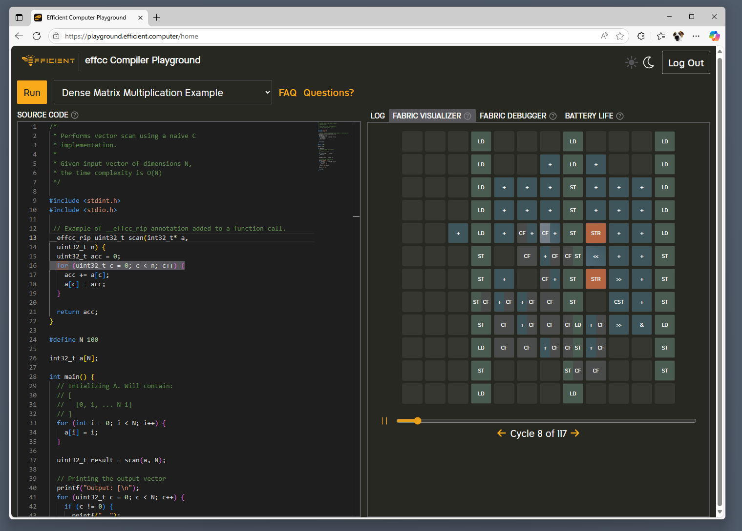Open the tab actions menu button

click(19, 18)
